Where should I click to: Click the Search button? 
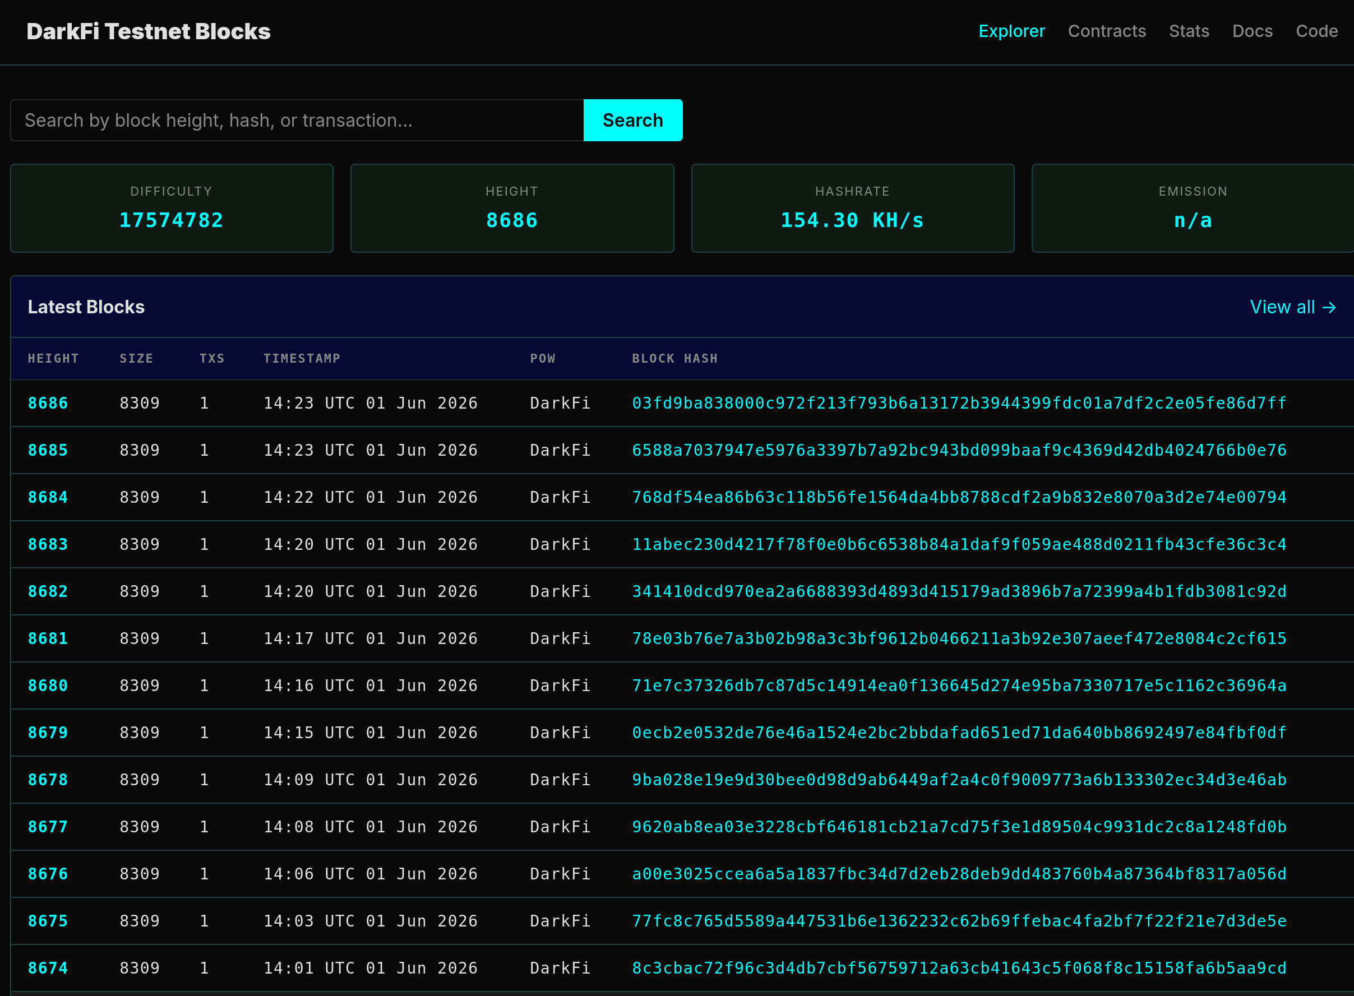(632, 120)
